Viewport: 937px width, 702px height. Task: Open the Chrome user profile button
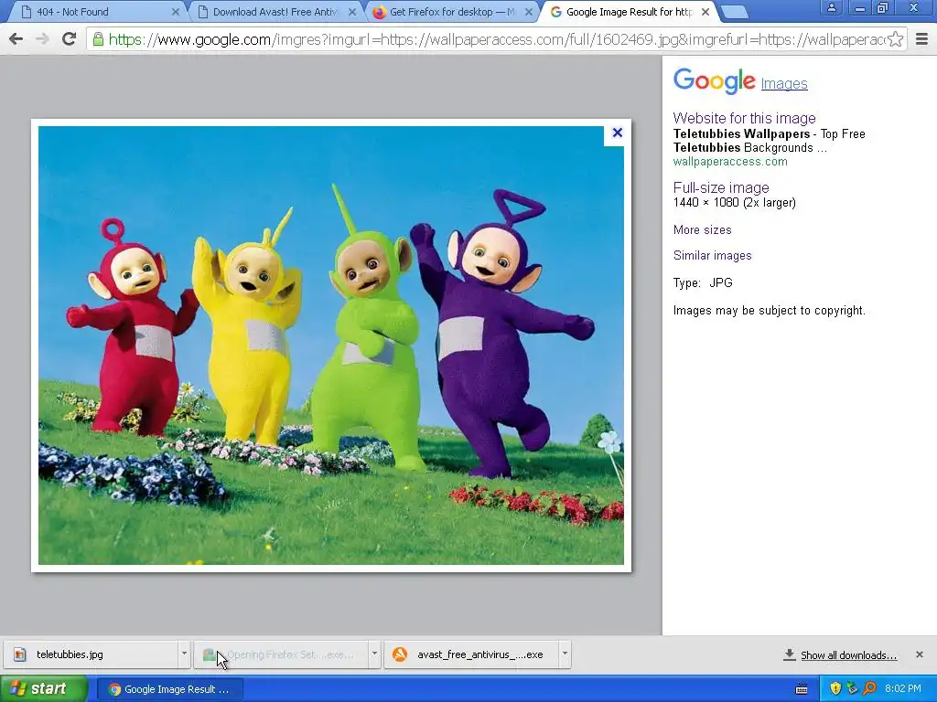point(831,7)
